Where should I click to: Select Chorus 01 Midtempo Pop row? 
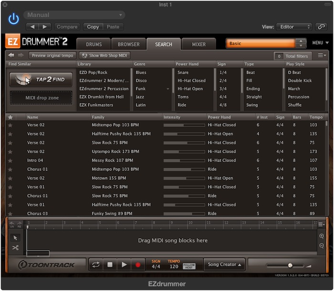[166, 169]
